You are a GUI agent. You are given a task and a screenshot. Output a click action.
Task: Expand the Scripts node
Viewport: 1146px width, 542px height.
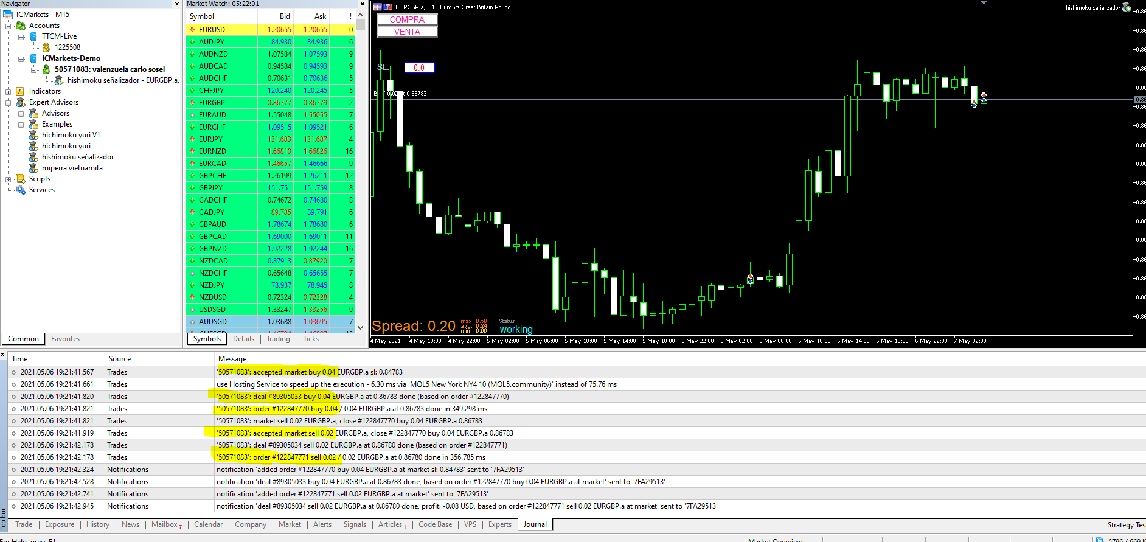(9, 179)
